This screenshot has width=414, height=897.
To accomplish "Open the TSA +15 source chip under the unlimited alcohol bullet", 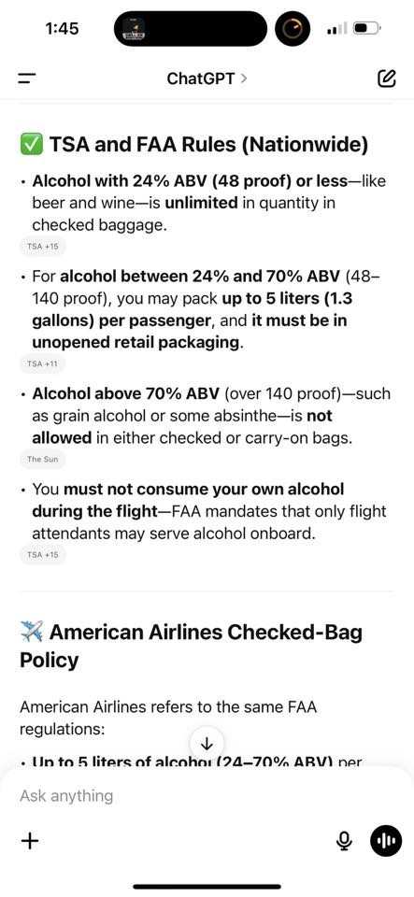I will tap(43, 247).
